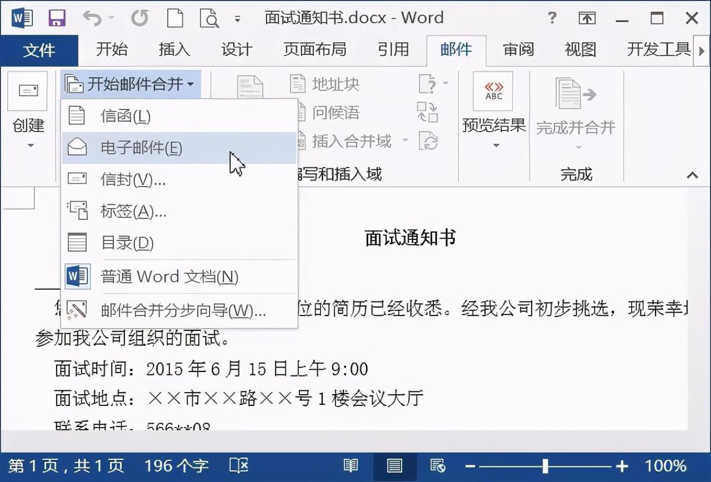Screen dimensions: 711x482
Task: Click the File (文件) button
Action: (x=39, y=50)
